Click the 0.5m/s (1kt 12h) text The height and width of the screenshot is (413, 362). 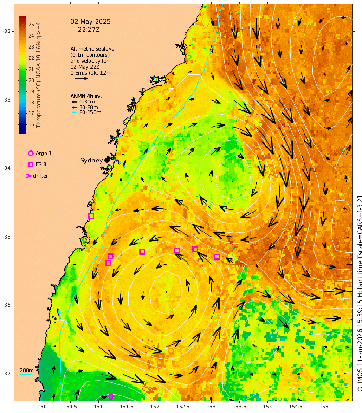(x=90, y=73)
